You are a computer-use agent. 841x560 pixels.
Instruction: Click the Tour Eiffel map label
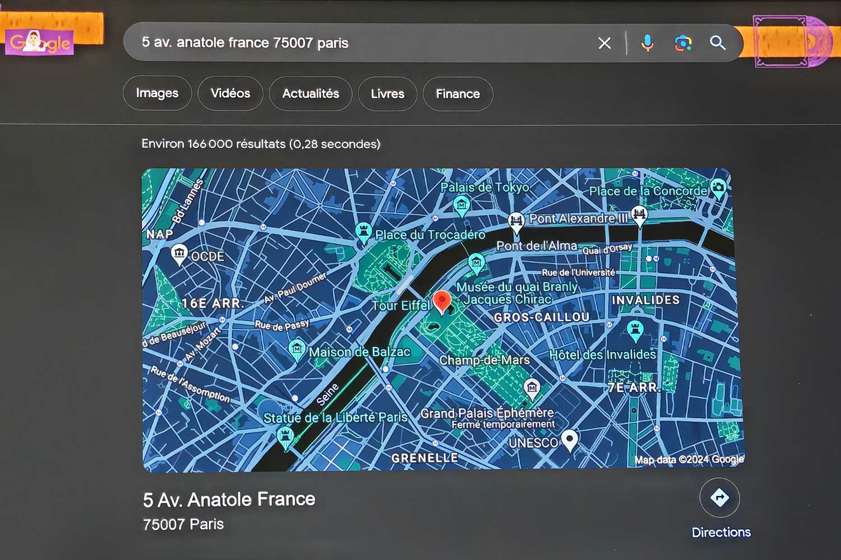click(400, 305)
